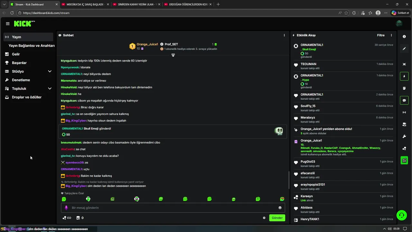Click the notes document icon in right rail

point(404,88)
